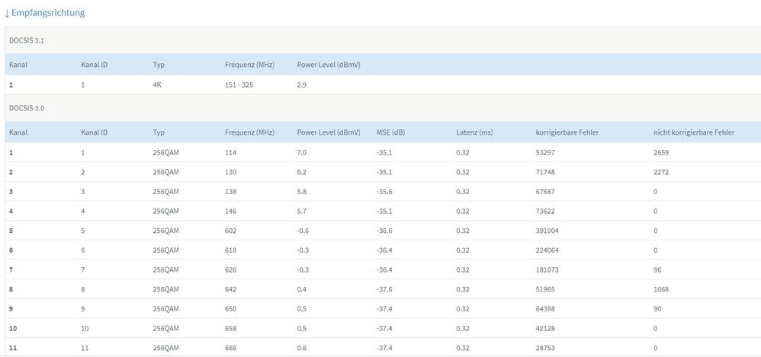The image size is (761, 357).
Task: Click uncorrectable errors value 2659
Action: tap(661, 152)
